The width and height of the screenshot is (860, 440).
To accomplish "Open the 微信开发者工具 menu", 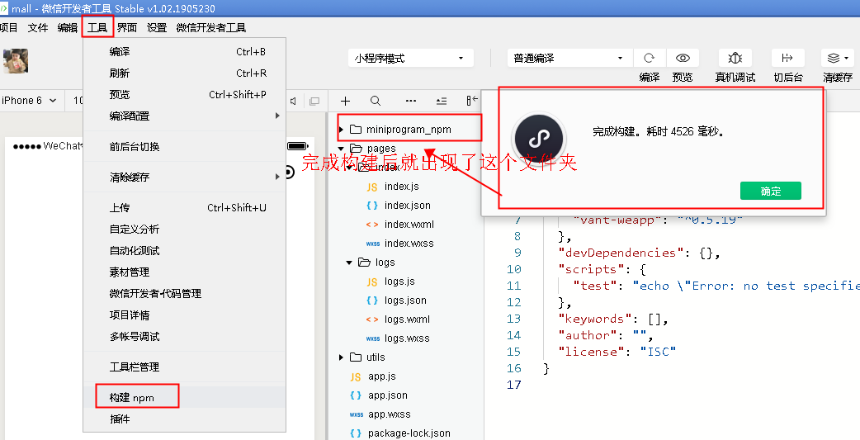I will point(211,27).
